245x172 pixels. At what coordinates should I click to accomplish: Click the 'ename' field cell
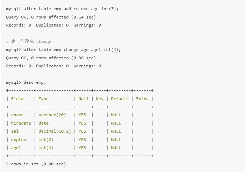click(17, 115)
